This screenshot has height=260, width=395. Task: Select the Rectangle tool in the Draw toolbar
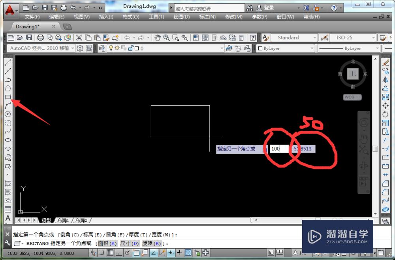(x=8, y=97)
